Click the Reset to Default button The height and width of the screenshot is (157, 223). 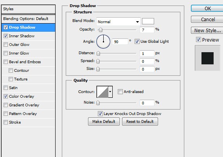tap(140, 122)
